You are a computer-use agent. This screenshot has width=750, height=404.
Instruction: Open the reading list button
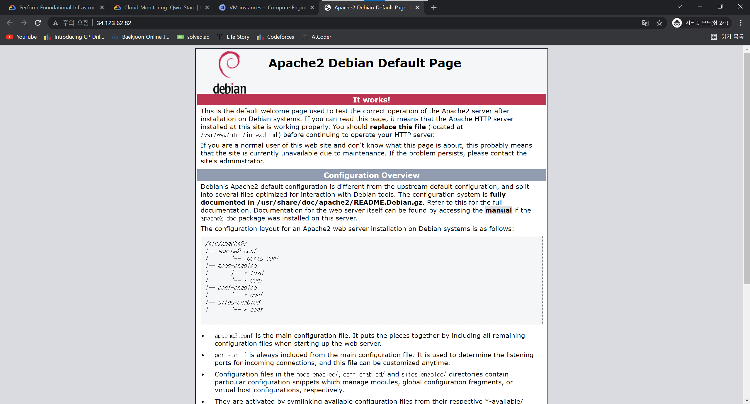click(727, 37)
